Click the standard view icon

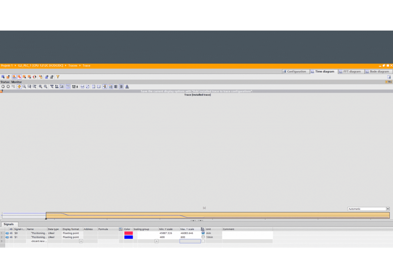tap(13, 87)
